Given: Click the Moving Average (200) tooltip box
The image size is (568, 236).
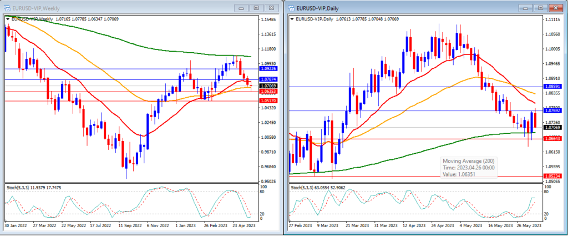Looking at the screenshot, I should pyautogui.click(x=466, y=167).
